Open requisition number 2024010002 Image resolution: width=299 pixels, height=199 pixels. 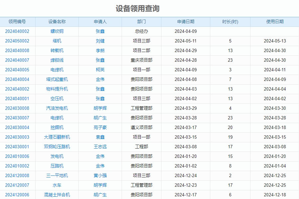[x=17, y=166]
